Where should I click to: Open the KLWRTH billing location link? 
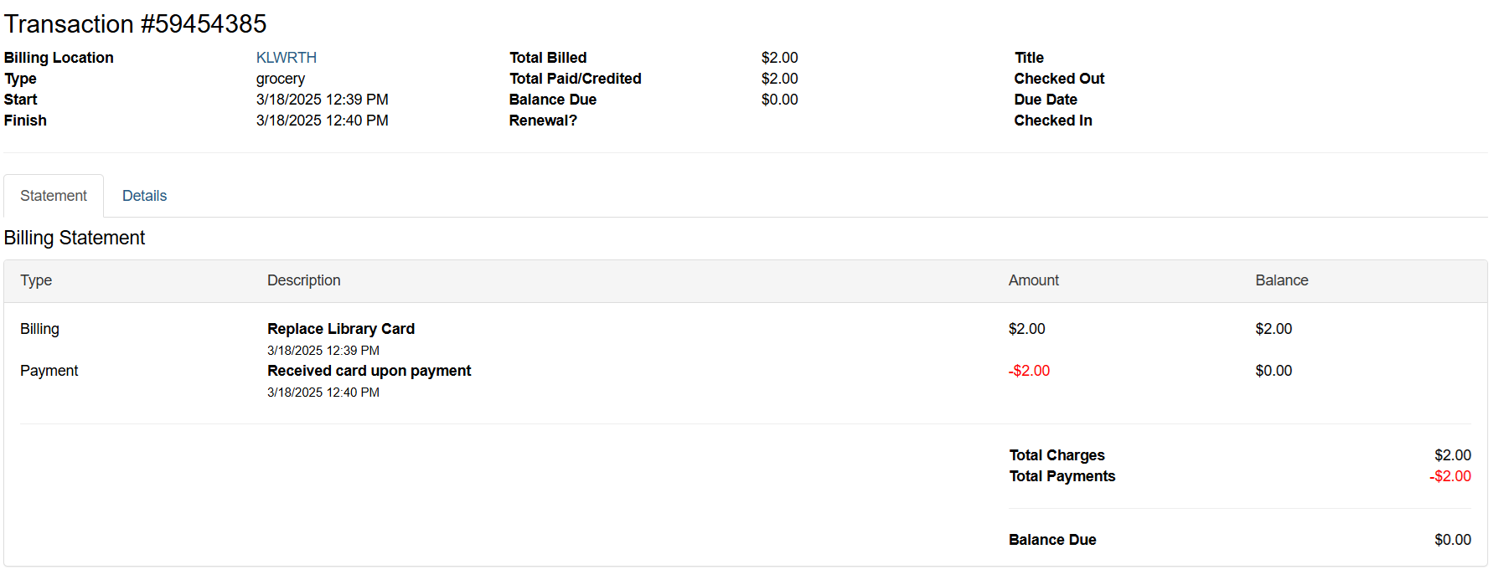286,58
